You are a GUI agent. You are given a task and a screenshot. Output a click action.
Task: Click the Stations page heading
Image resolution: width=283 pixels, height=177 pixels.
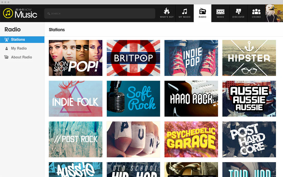tap(57, 30)
